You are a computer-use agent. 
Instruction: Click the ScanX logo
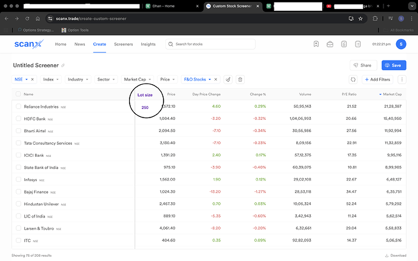29,44
